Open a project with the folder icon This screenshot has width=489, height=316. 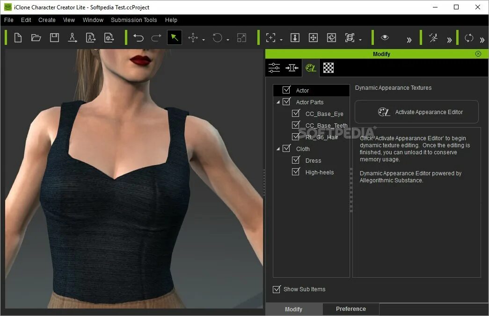click(x=36, y=37)
